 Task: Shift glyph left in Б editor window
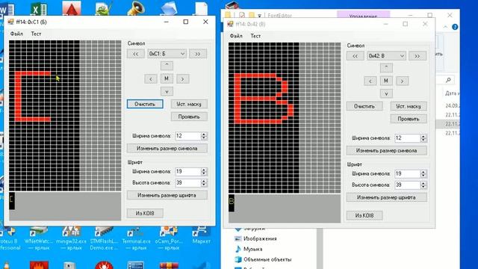coord(151,78)
